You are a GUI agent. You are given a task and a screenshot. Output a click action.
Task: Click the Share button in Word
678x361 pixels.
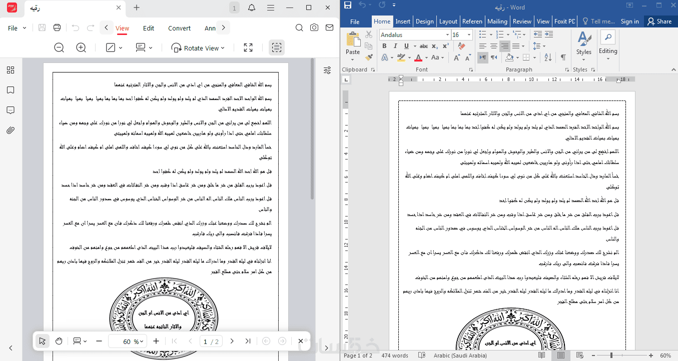pos(659,21)
